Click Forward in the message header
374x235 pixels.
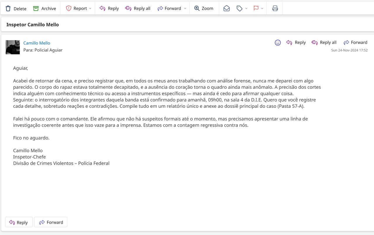point(355,42)
